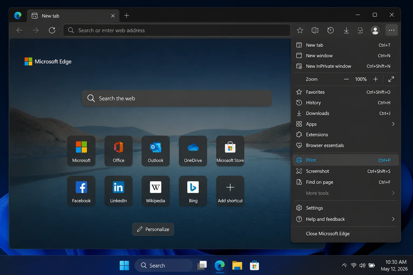Click the browser essentials toolbar icon
The image size is (413, 275).
[x=360, y=30]
